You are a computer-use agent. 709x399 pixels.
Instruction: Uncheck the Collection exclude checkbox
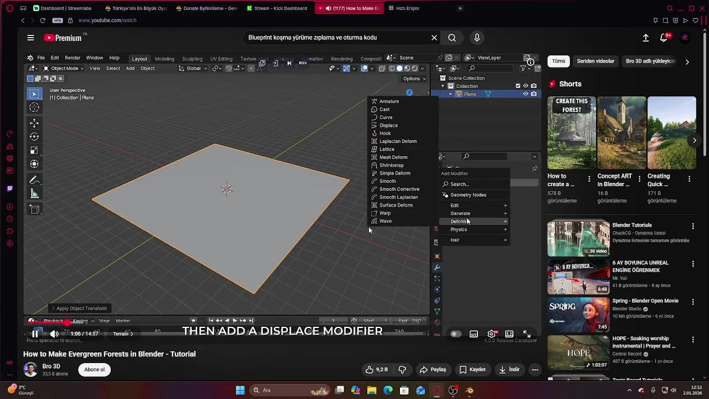pyautogui.click(x=518, y=86)
